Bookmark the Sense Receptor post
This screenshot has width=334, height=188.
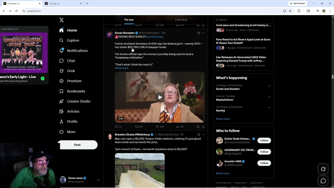coord(198,127)
